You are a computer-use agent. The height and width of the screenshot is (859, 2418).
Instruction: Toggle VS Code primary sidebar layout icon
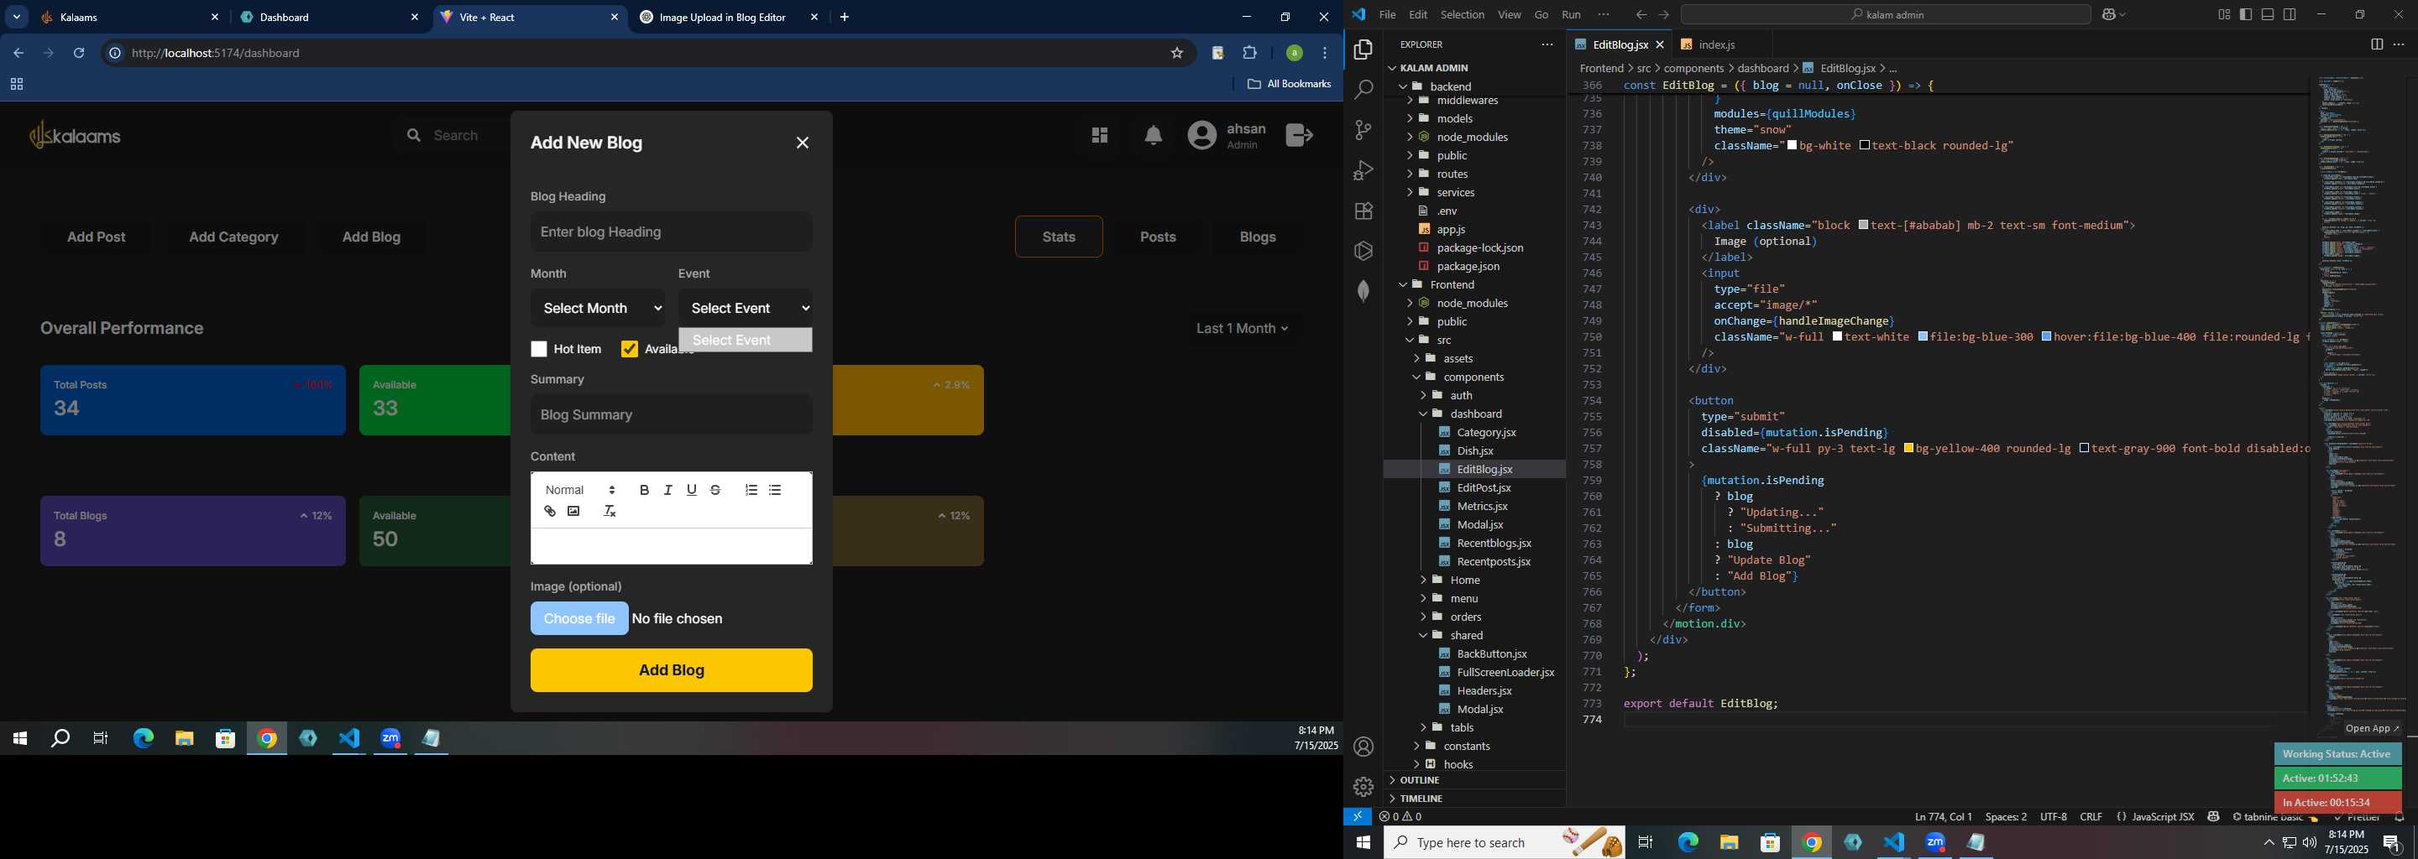pyautogui.click(x=2246, y=14)
